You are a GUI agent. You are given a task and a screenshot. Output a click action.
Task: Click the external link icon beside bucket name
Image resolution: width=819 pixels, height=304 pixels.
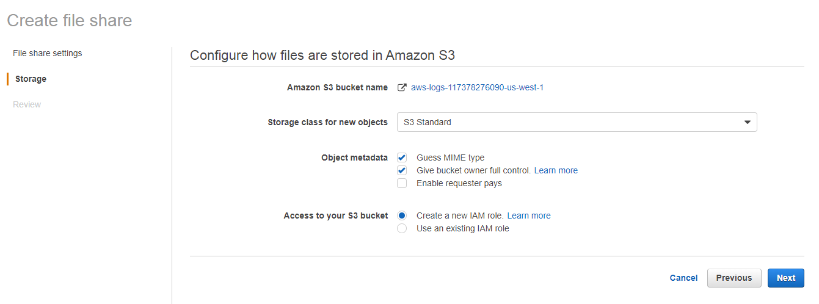(402, 87)
